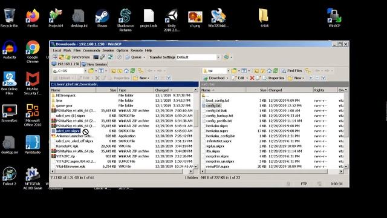Select ioplus.skprx in remote panel
Screen dimensions: 387x218
(215, 146)
